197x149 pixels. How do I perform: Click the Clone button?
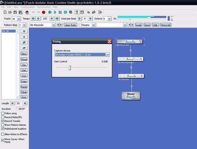pyautogui.click(x=24, y=59)
